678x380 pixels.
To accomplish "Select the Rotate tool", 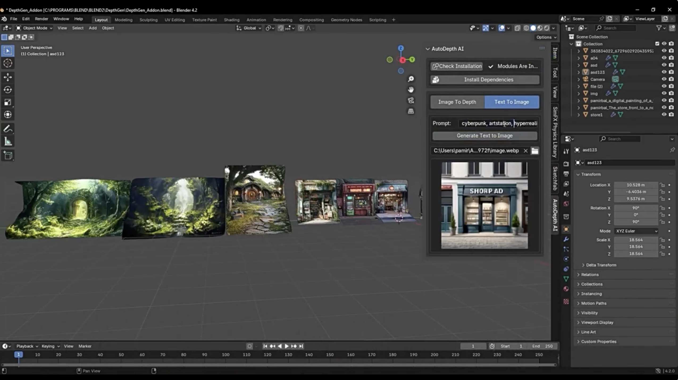I will [x=8, y=90].
